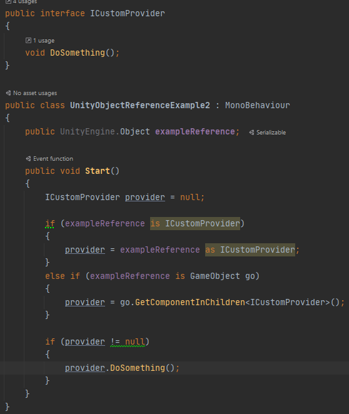Click the null literal in provider declaration

190,197
